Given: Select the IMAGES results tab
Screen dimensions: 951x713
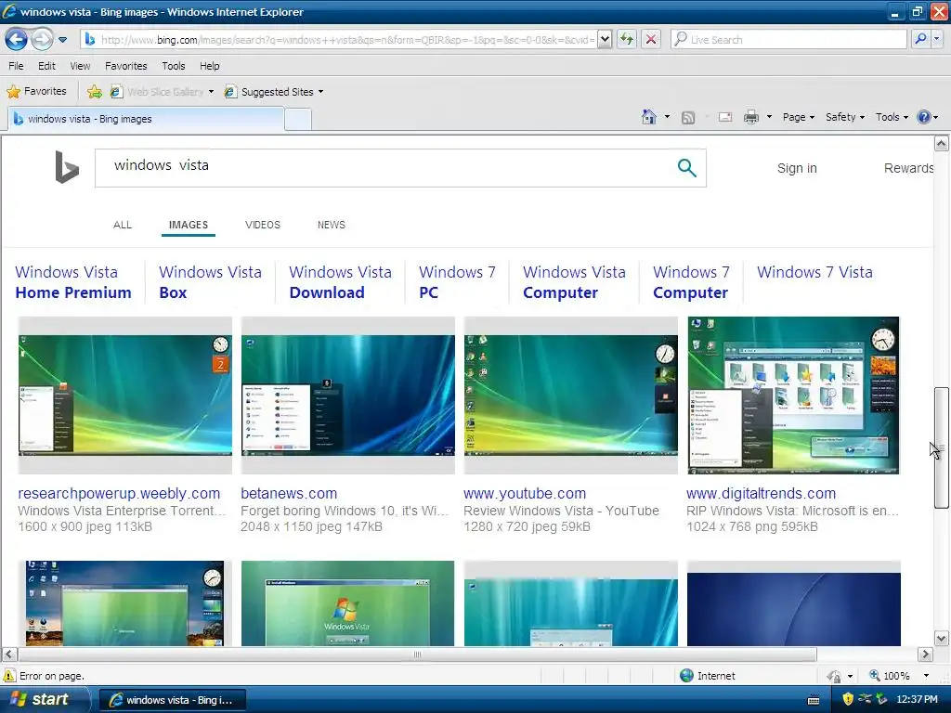Looking at the screenshot, I should [188, 225].
